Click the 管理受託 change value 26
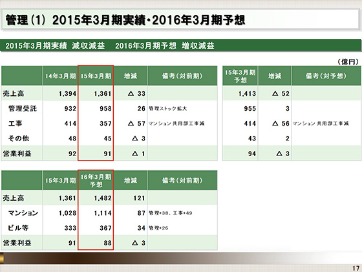Screen dimensions: 362x272 coord(142,109)
